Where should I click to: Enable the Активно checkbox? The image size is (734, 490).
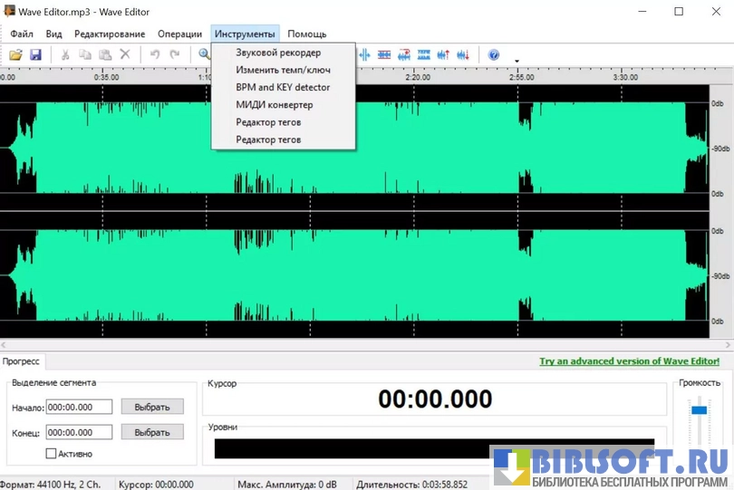click(52, 454)
